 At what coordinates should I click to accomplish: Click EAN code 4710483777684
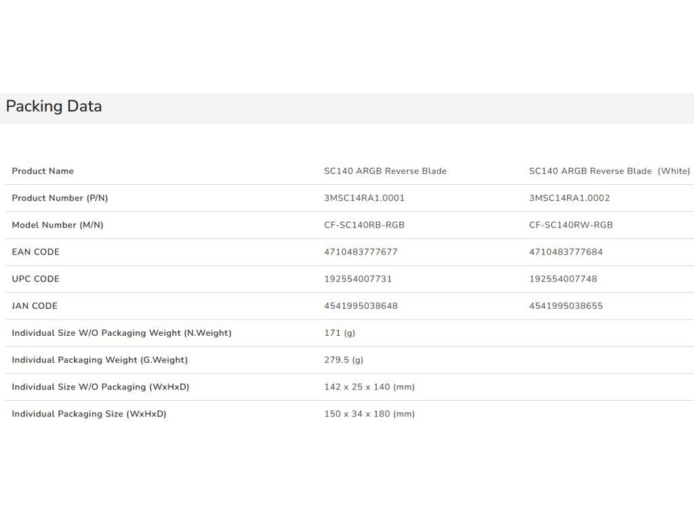pos(566,252)
